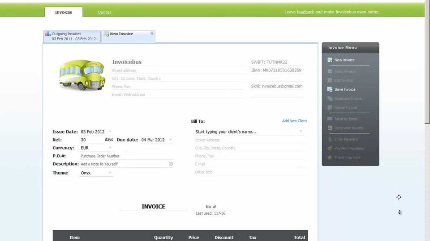430x241 pixels.
Task: Switch to the Quotes main tab
Action: pos(104,12)
